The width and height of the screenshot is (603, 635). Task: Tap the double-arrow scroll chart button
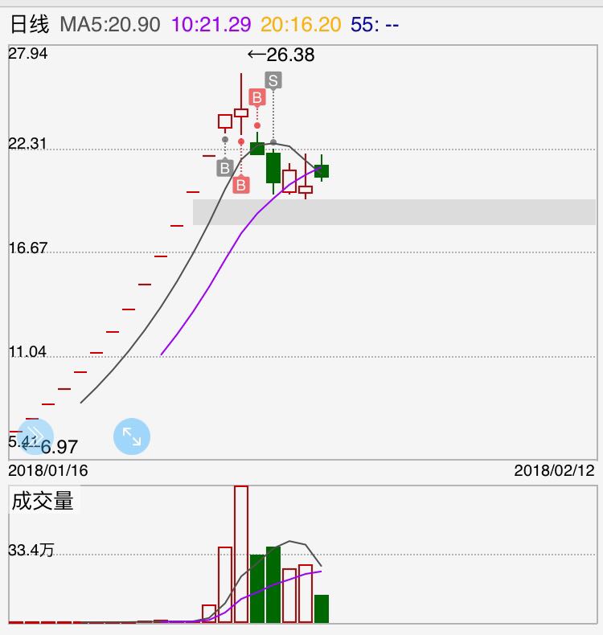coord(35,436)
